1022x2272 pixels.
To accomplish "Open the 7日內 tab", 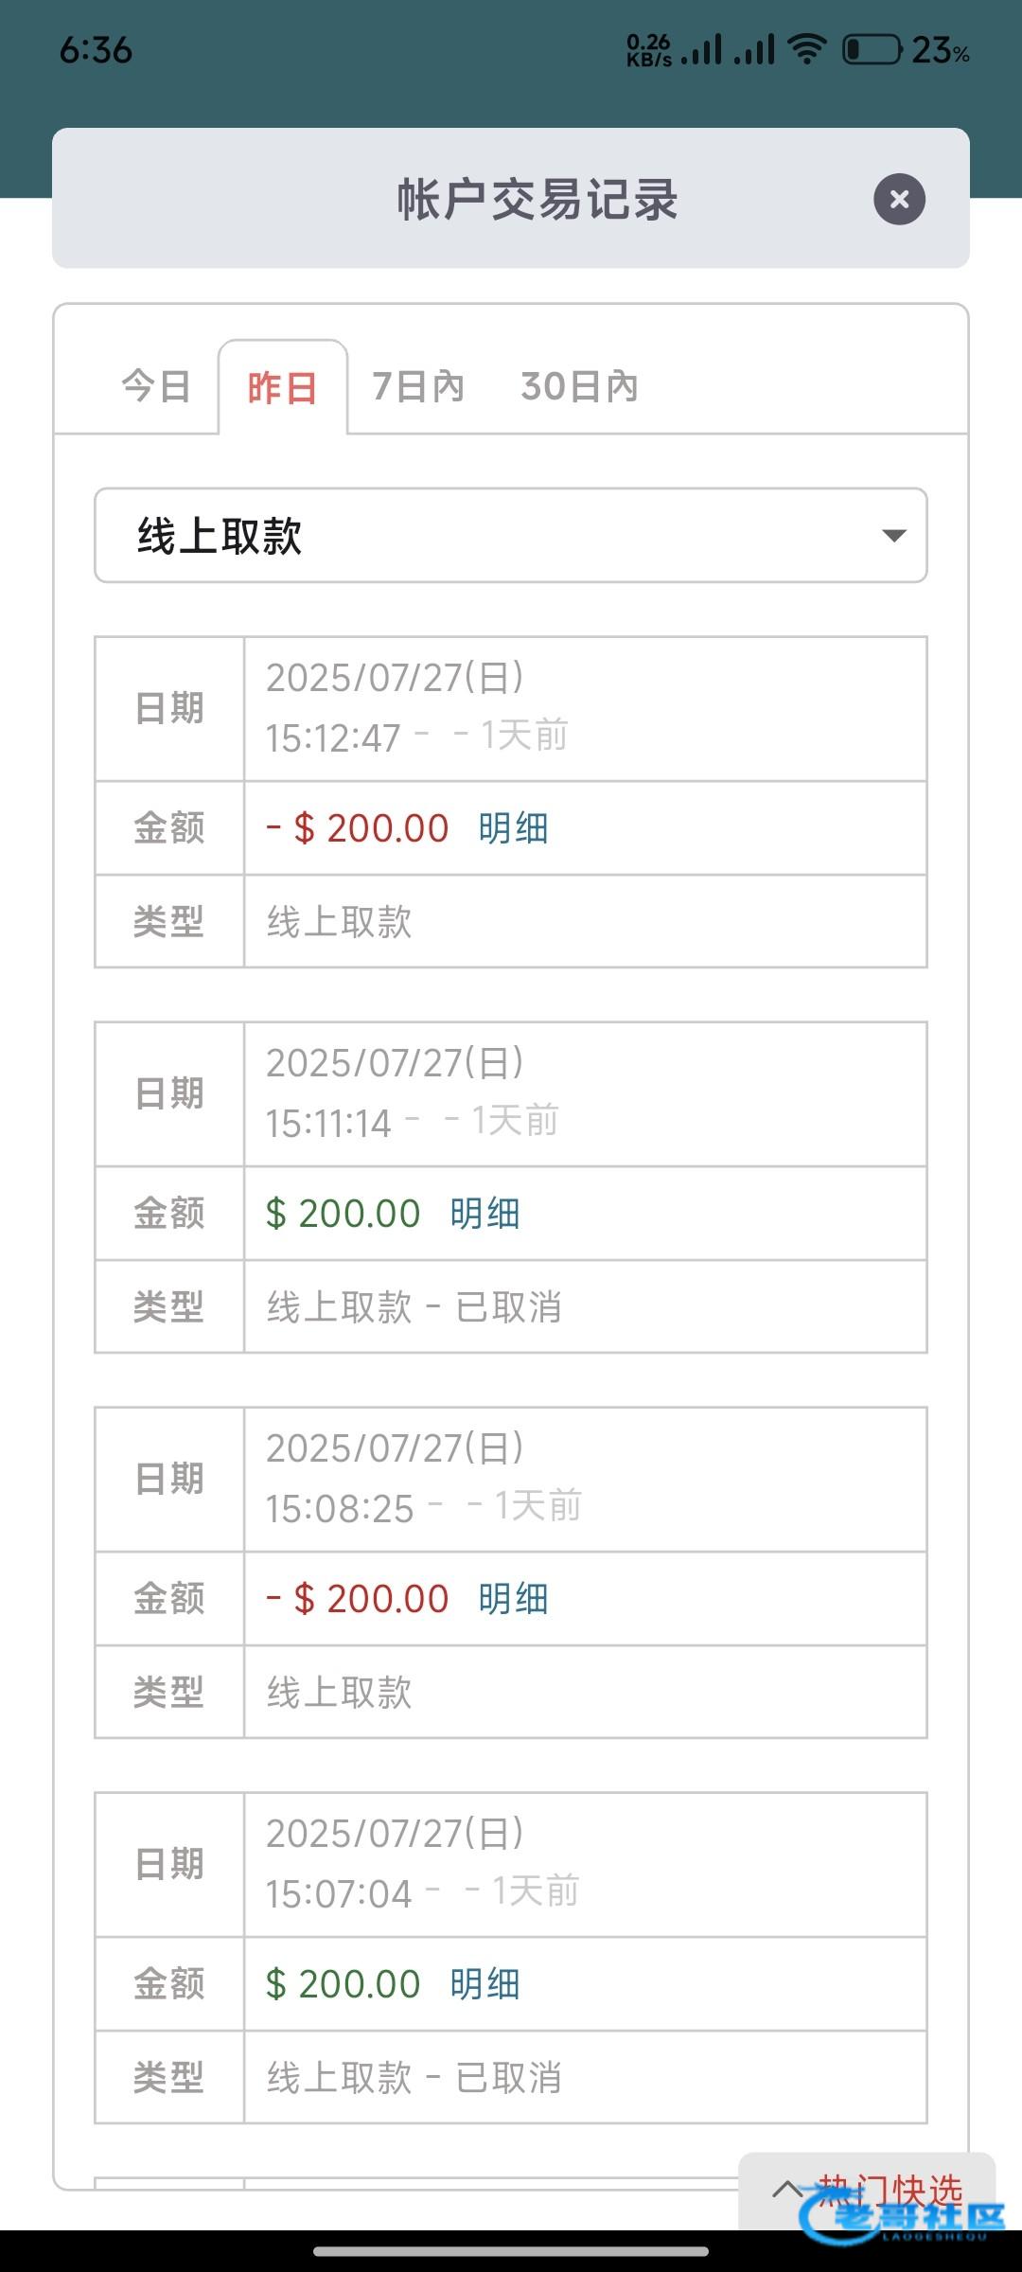I will pos(418,387).
